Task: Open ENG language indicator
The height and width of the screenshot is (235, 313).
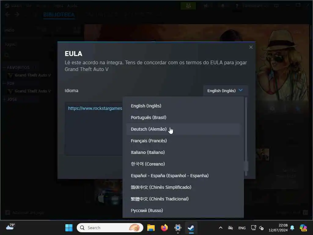Action: 242,228
